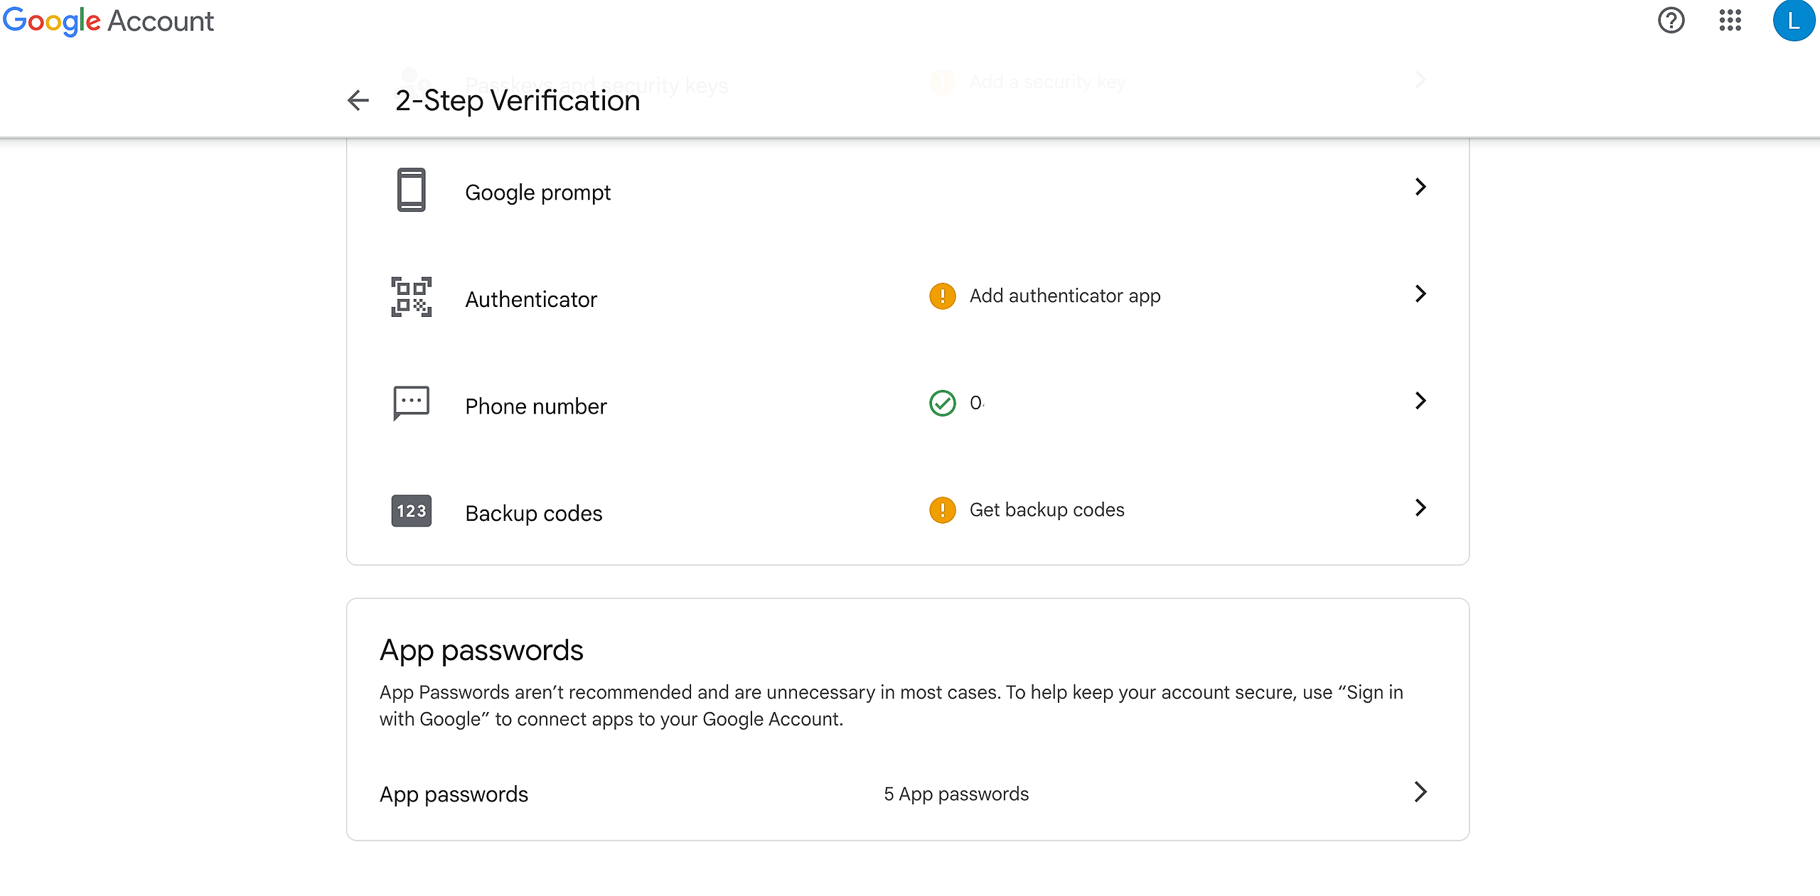Click the Phone number message bubble icon
The width and height of the screenshot is (1820, 896).
[411, 404]
